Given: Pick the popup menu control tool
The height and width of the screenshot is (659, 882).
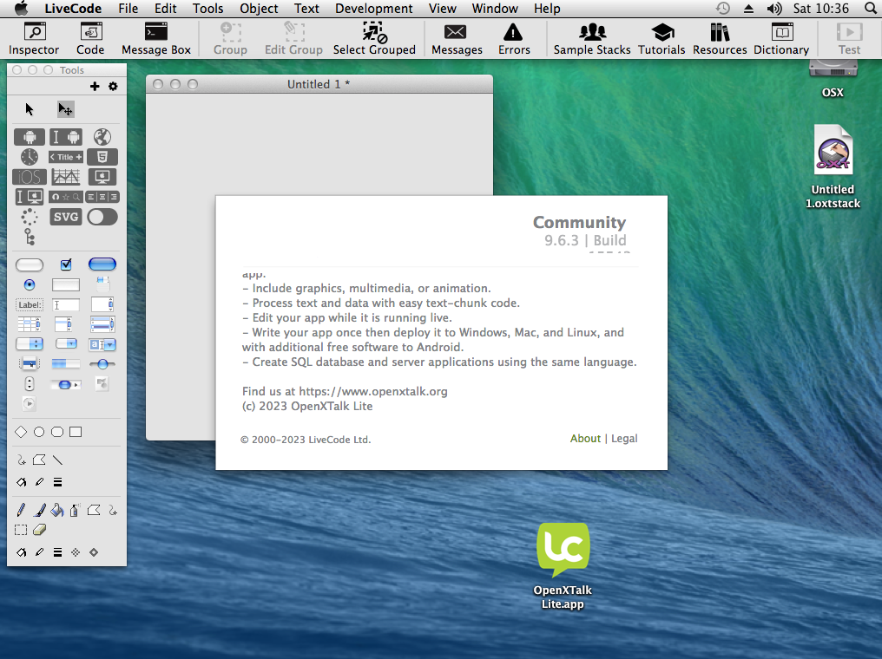Looking at the screenshot, I should click(30, 364).
